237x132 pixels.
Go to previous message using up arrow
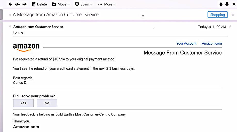[221, 4]
